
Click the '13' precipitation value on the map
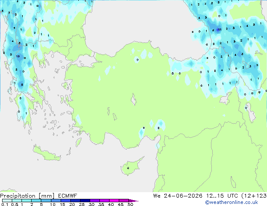pyautogui.click(x=18, y=56)
